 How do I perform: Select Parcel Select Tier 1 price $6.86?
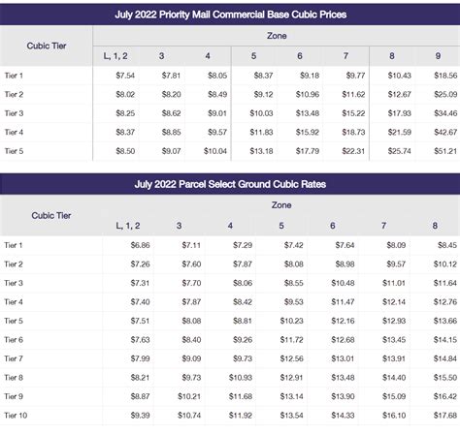pos(140,245)
